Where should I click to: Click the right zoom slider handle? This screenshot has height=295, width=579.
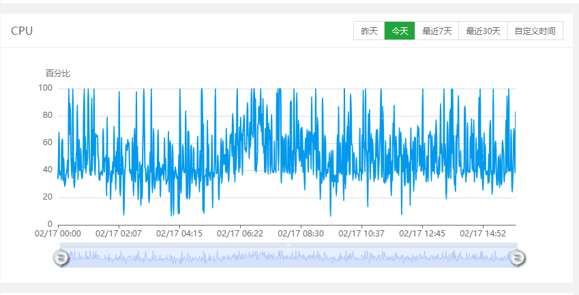click(x=518, y=258)
